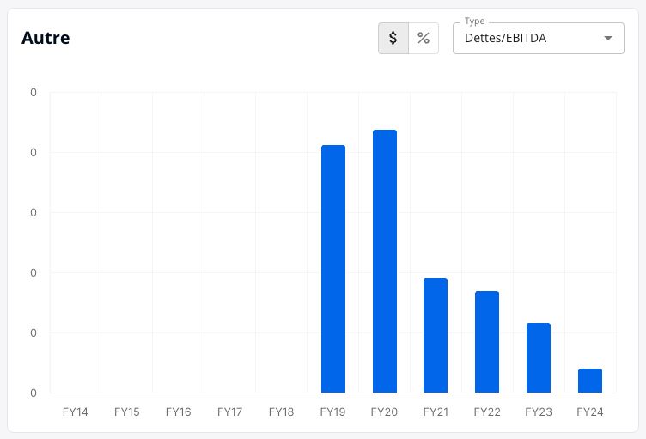This screenshot has height=439, width=646.
Task: Click the FY21 axis label
Action: click(436, 412)
